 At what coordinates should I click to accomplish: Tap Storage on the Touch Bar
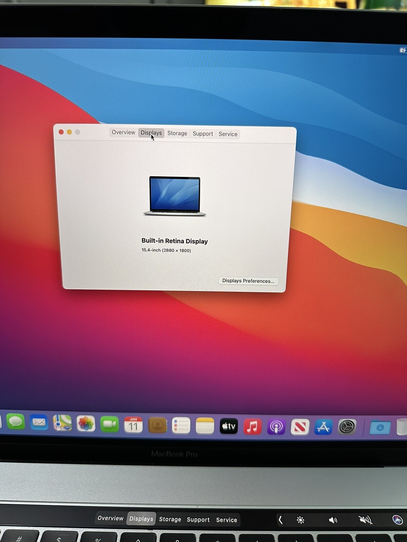click(170, 519)
